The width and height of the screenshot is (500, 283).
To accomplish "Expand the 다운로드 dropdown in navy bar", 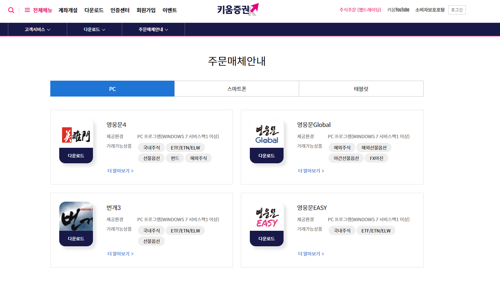I will [94, 29].
